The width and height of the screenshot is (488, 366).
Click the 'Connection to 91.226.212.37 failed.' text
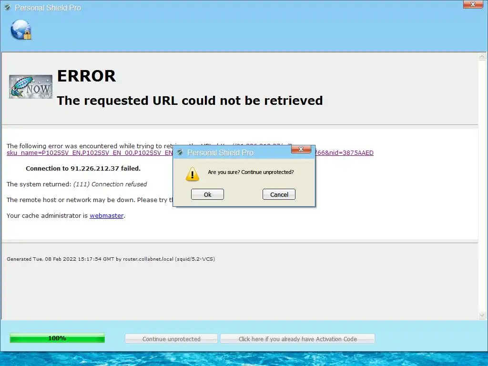(x=83, y=168)
